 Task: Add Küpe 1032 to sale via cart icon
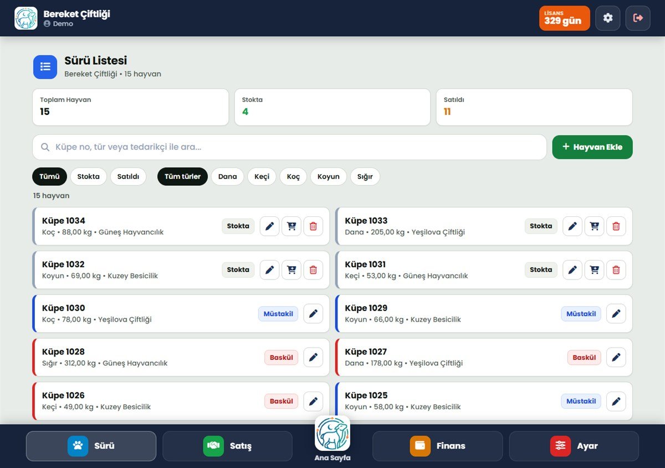[x=291, y=270]
